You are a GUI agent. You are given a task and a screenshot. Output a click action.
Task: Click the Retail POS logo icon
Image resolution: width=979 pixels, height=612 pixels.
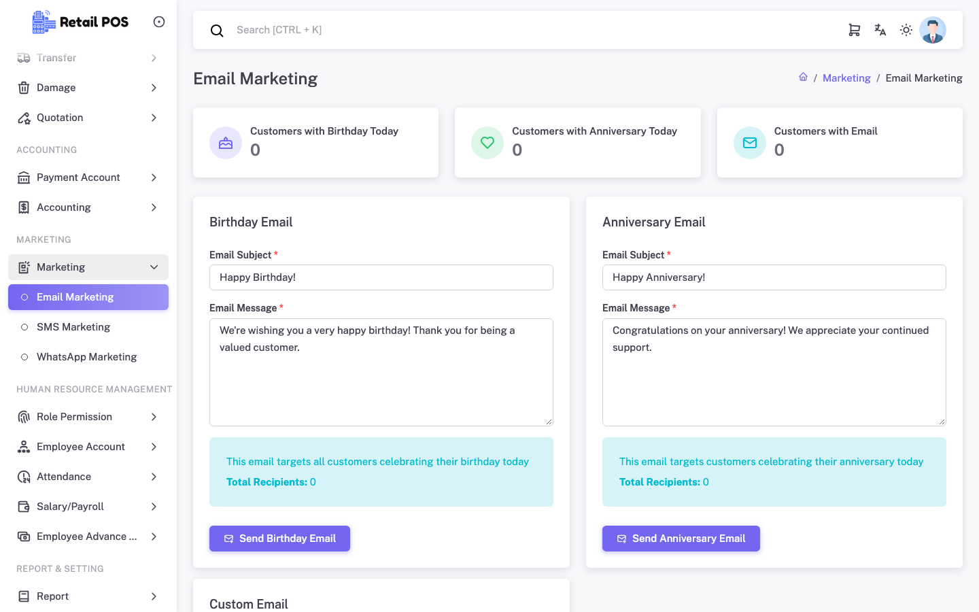44,22
